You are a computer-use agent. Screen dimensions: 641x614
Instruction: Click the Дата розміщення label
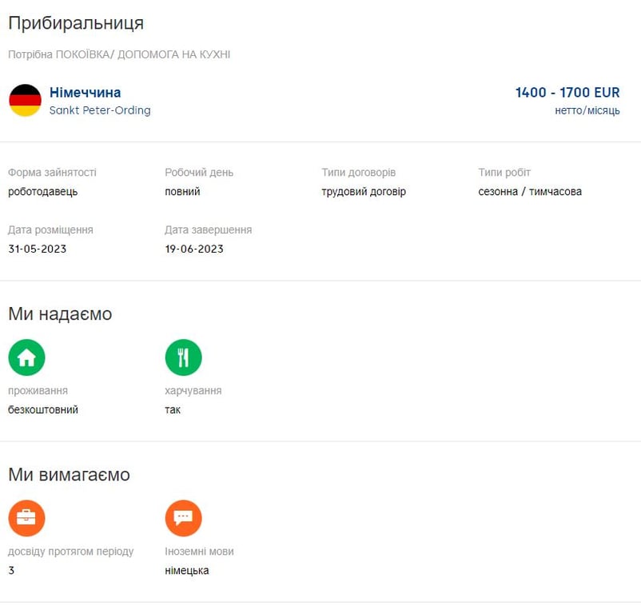coord(50,229)
